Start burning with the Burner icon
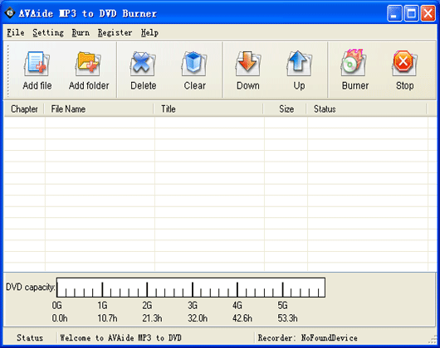The image size is (440, 348). [354, 63]
